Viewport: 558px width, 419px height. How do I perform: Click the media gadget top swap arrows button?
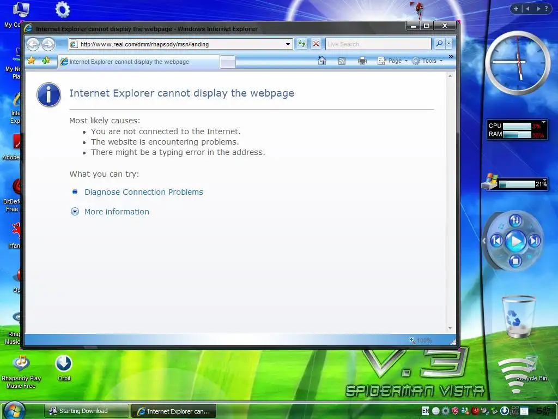tap(515, 221)
